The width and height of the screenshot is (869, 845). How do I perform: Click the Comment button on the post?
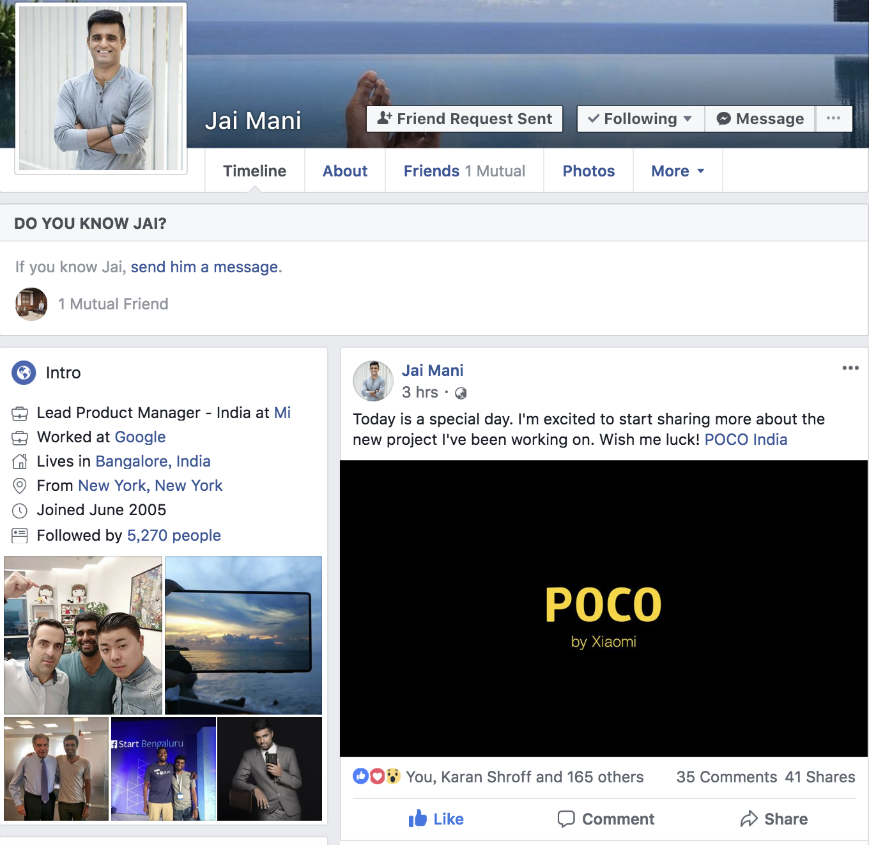click(x=606, y=819)
